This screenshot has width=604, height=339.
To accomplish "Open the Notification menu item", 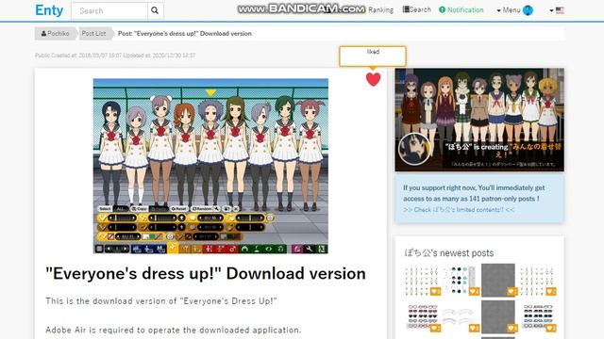I will pyautogui.click(x=461, y=10).
